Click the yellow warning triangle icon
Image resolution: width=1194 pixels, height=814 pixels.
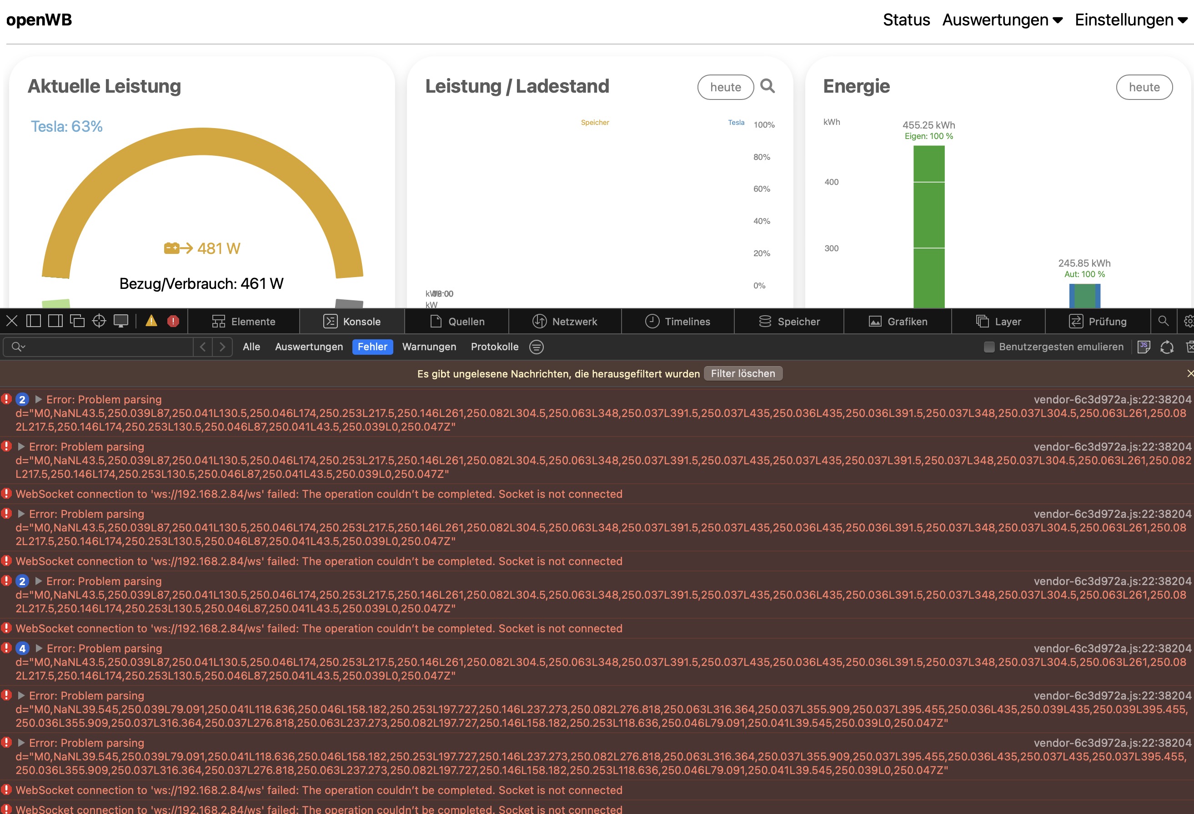(151, 321)
